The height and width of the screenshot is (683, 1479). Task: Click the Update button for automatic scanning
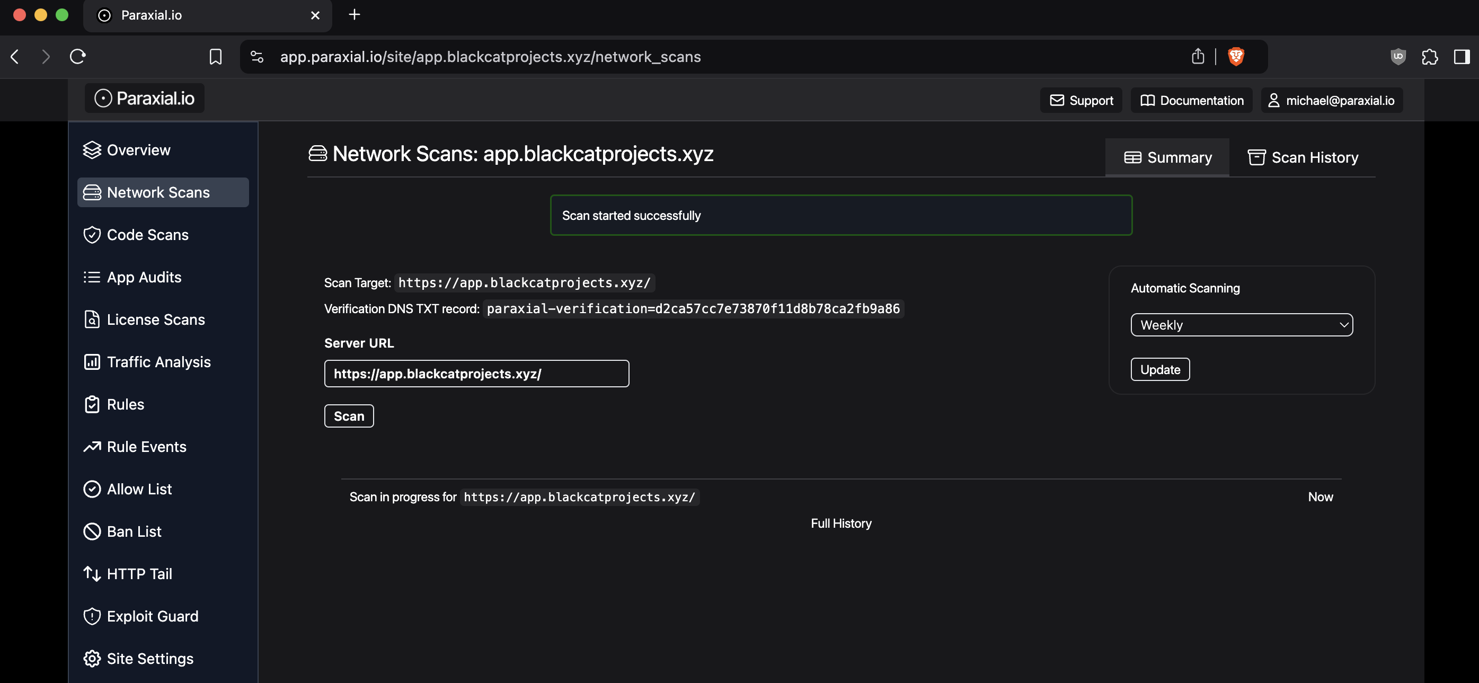pos(1161,370)
